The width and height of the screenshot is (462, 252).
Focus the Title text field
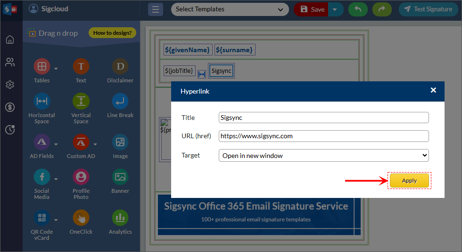pos(323,118)
